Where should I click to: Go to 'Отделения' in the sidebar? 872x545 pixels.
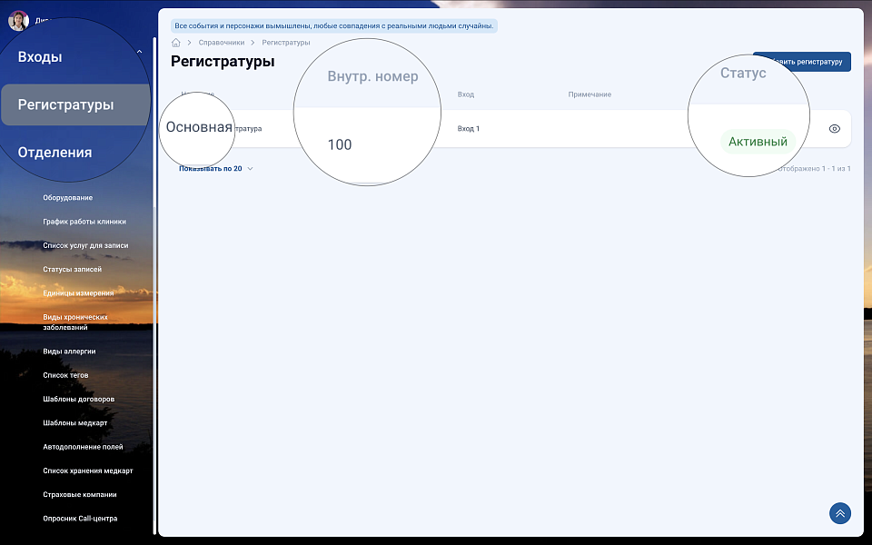[x=54, y=152]
